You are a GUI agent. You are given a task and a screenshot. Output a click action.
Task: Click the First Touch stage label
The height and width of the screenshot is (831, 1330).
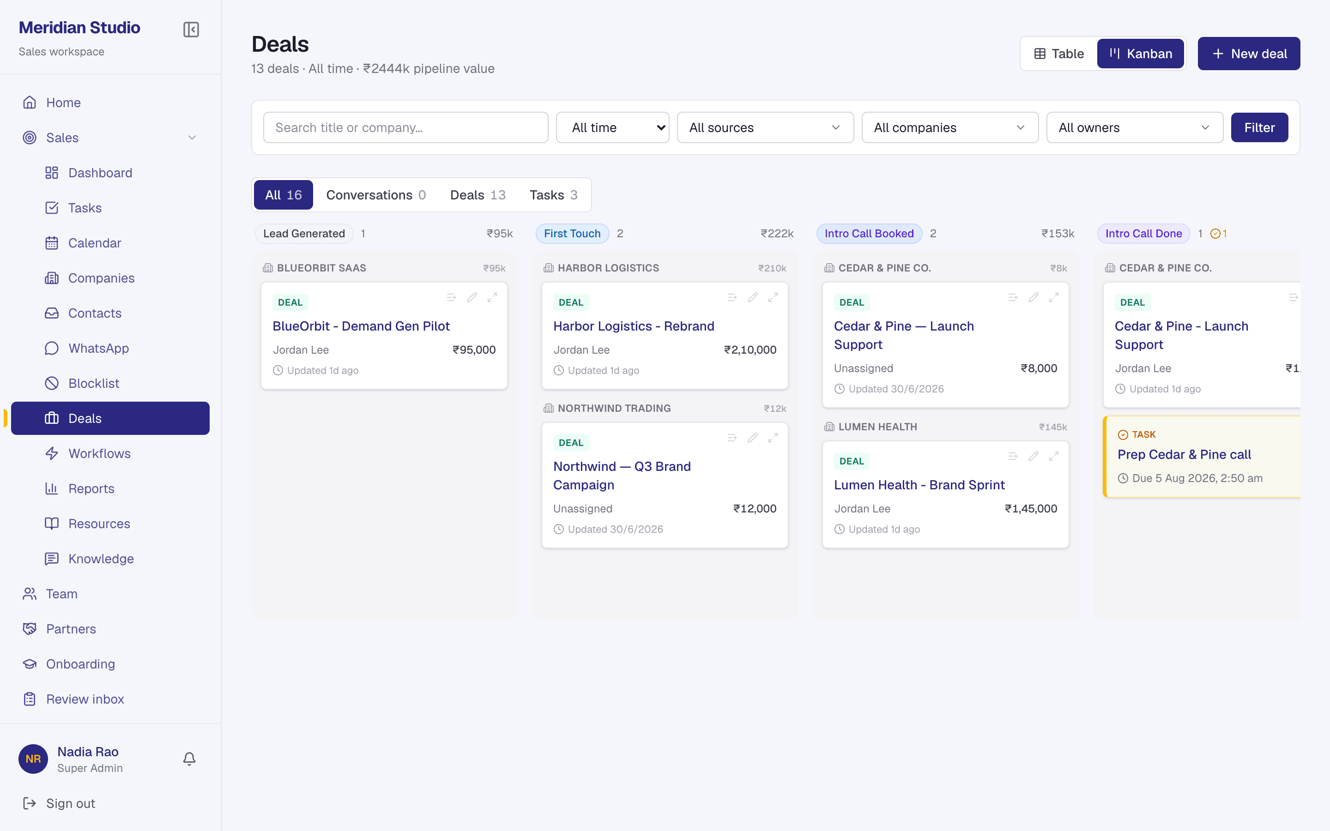pyautogui.click(x=572, y=234)
